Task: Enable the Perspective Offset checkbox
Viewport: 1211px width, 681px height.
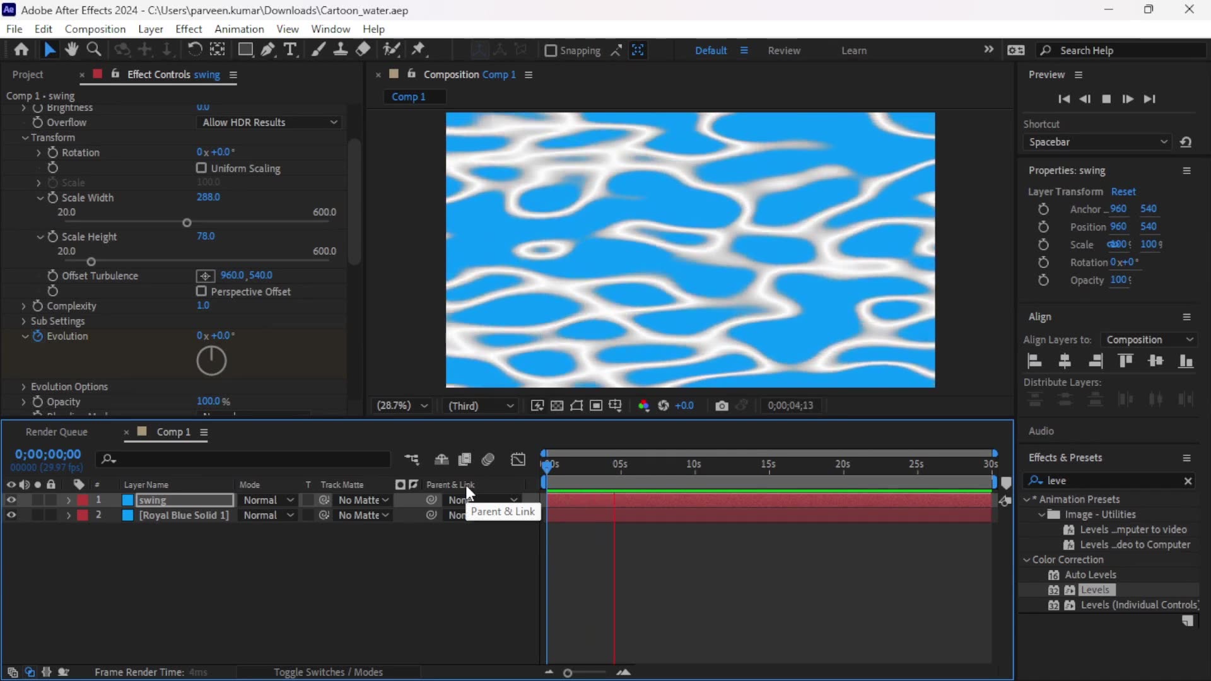Action: [x=201, y=291]
